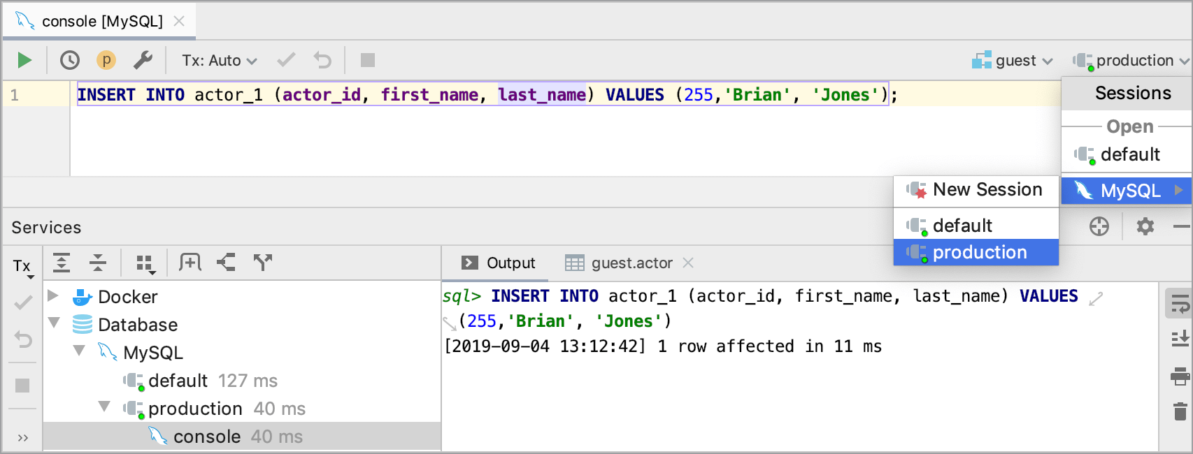Click the view parameters 'p' icon
1193x454 pixels.
(106, 60)
